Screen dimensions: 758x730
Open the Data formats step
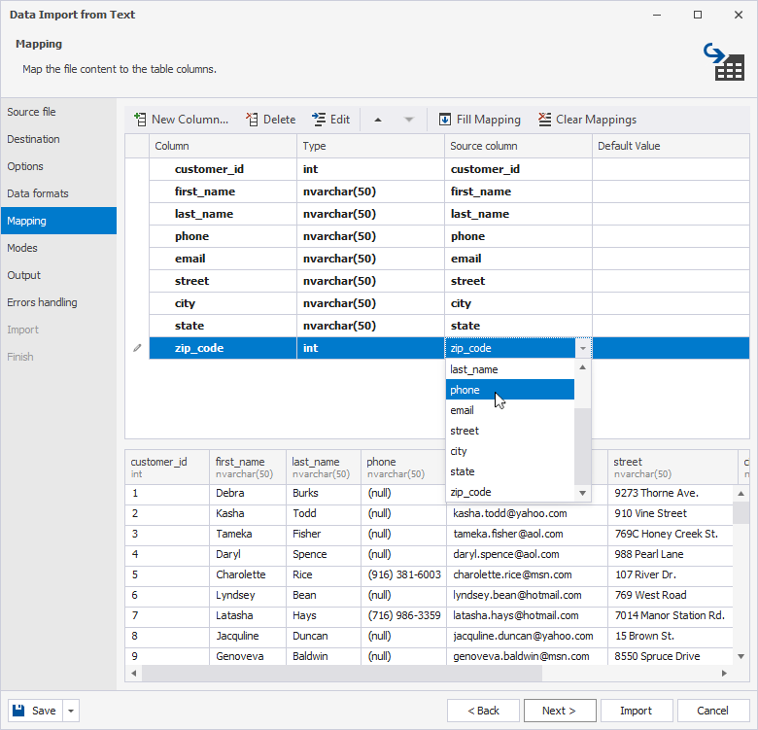[x=58, y=193]
